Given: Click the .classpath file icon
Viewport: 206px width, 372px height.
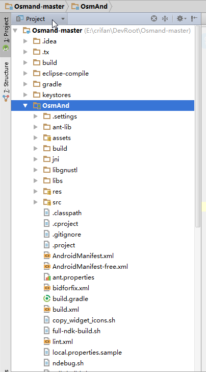Looking at the screenshot, I should (x=47, y=213).
